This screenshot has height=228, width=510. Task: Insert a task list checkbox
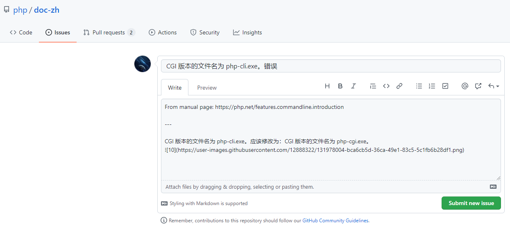click(445, 86)
